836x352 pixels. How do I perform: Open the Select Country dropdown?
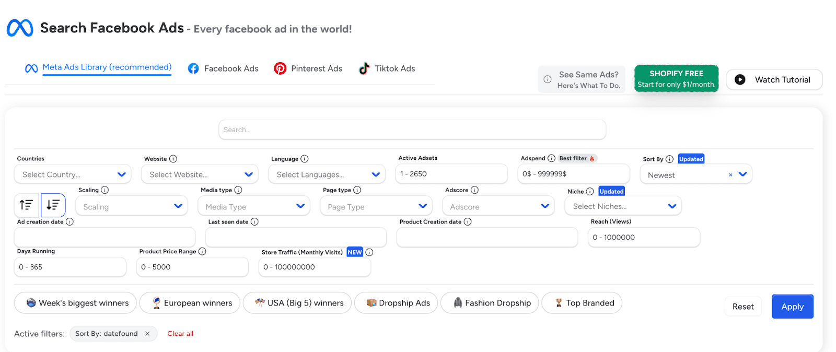(73, 174)
